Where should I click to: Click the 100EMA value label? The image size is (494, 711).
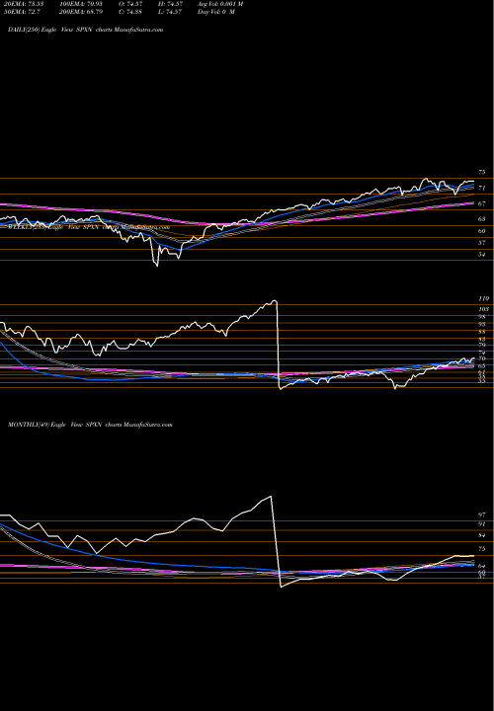click(x=82, y=4)
